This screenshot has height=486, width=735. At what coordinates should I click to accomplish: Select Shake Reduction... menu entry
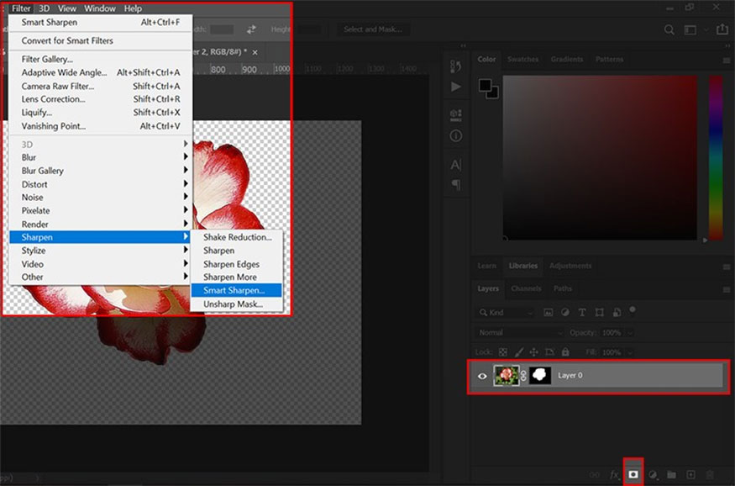[x=236, y=237]
